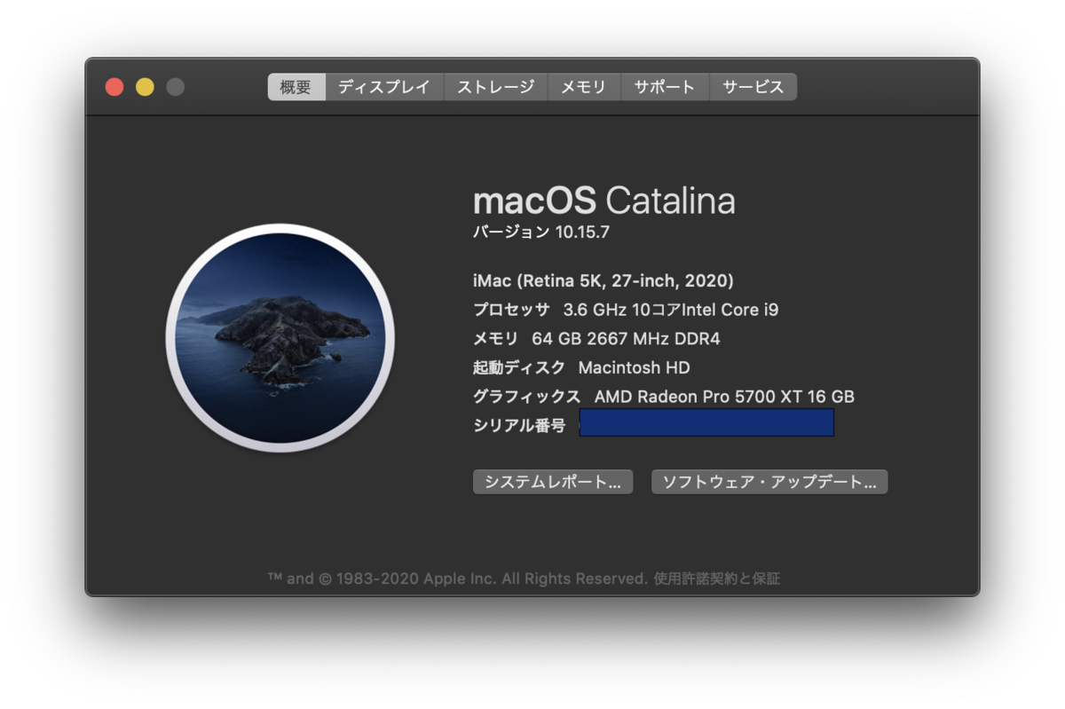Select the iMac (Retina 5K, 27-inch, 2020) text
1065x709 pixels.
pyautogui.click(x=603, y=281)
